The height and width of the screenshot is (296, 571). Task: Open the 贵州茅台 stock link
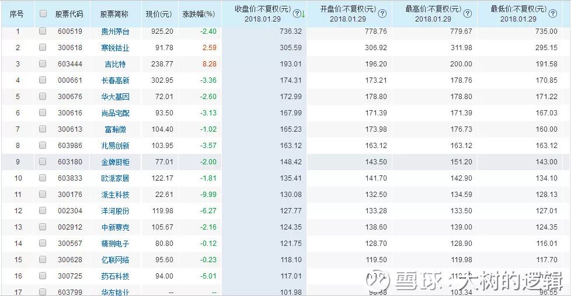(x=115, y=31)
